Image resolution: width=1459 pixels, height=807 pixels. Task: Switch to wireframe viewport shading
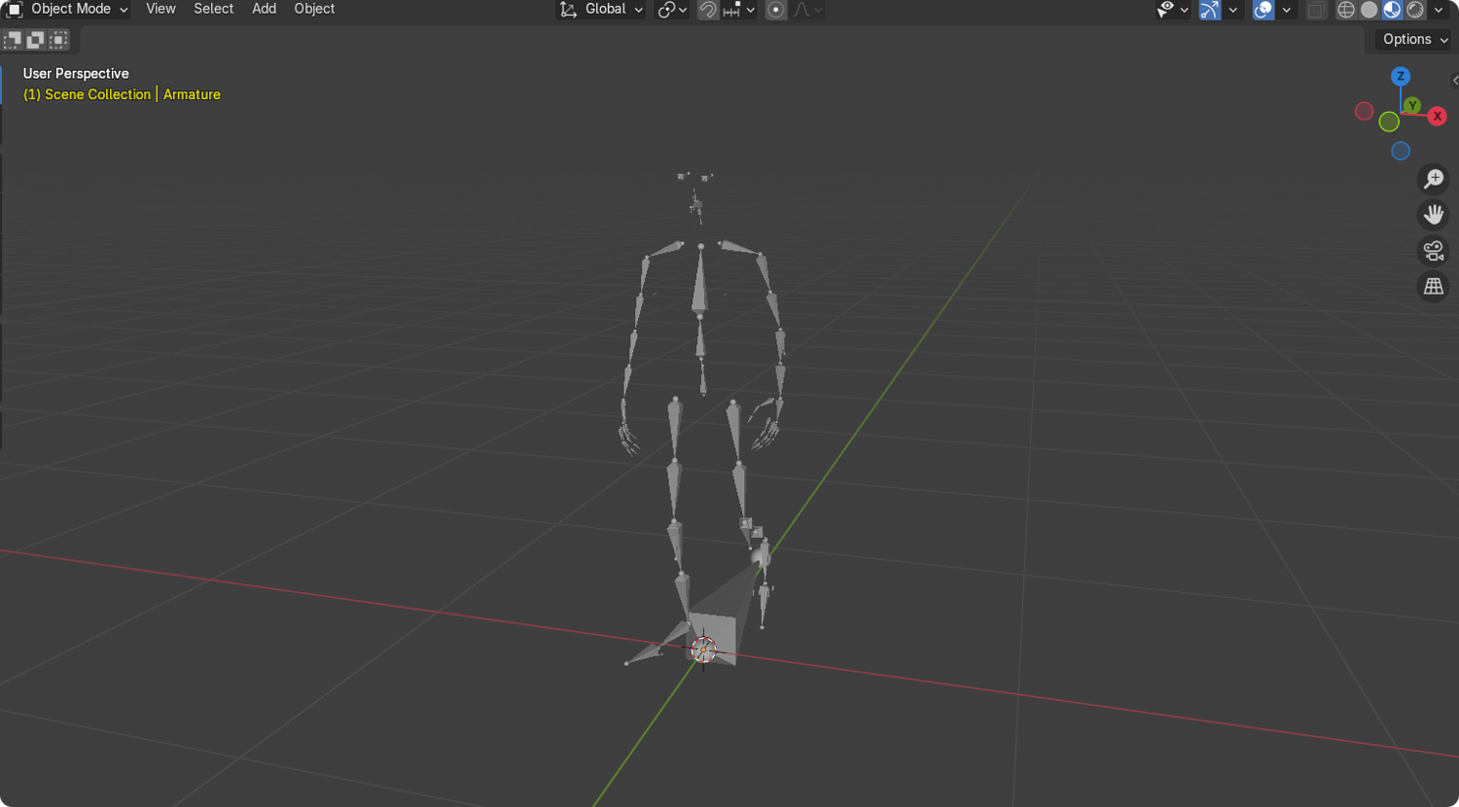(x=1346, y=10)
